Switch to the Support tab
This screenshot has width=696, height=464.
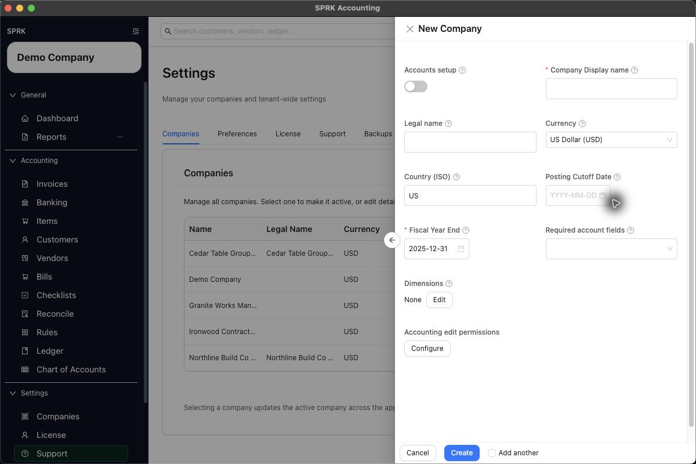332,134
